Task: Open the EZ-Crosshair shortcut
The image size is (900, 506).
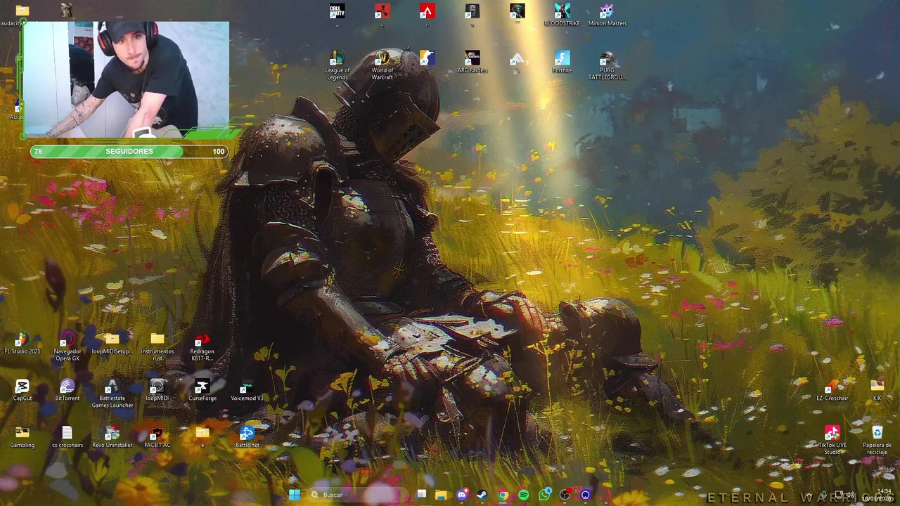Action: tap(832, 390)
